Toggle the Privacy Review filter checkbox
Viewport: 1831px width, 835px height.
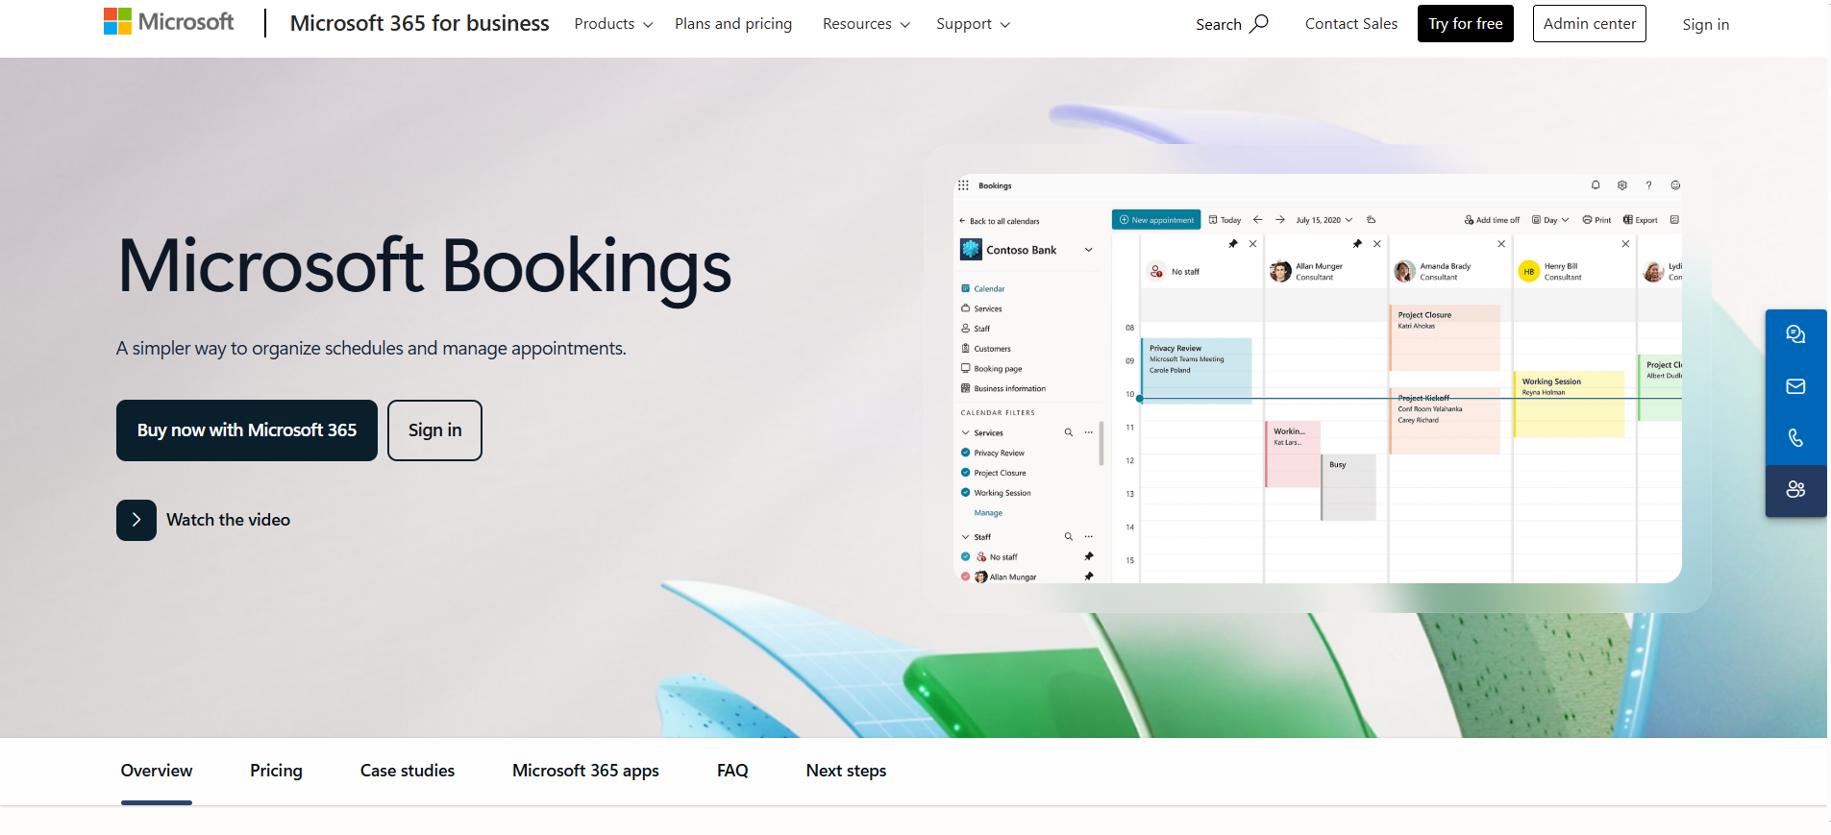[x=966, y=453]
